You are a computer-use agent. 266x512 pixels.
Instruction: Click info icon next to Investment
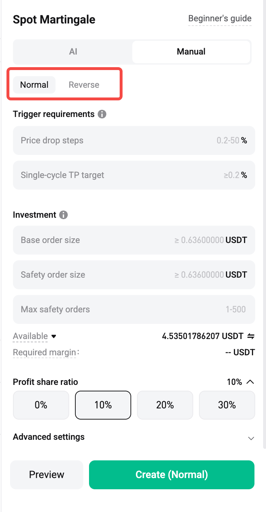(x=63, y=215)
